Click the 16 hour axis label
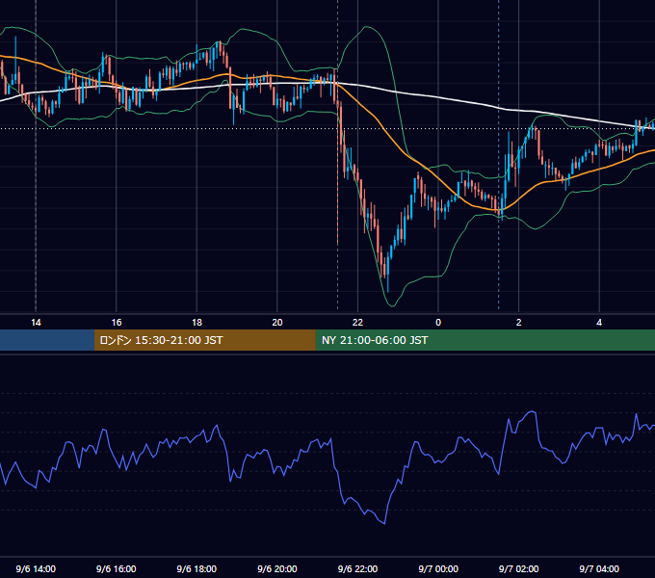This screenshot has width=655, height=578. click(x=117, y=323)
